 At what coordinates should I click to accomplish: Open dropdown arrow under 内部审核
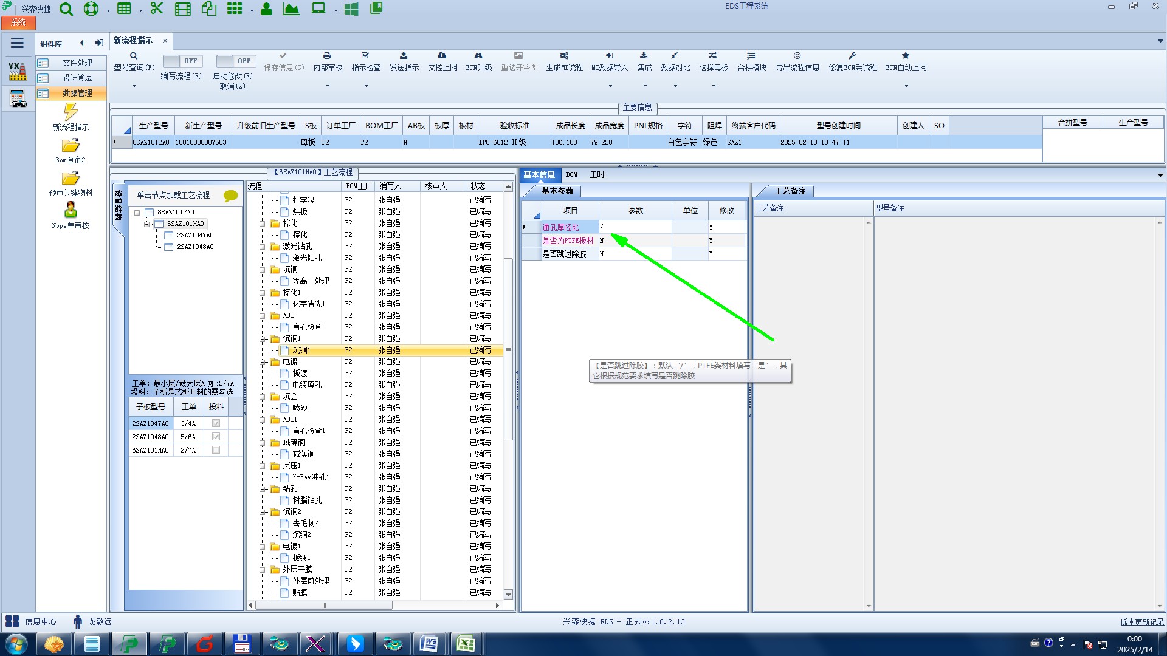point(328,86)
